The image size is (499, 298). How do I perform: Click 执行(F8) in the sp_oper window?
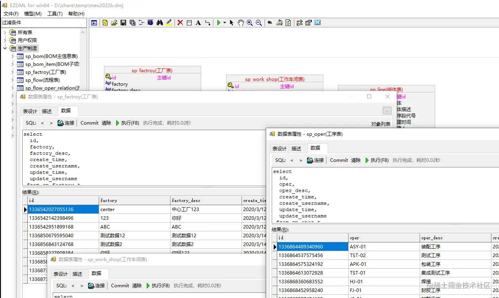(377, 160)
